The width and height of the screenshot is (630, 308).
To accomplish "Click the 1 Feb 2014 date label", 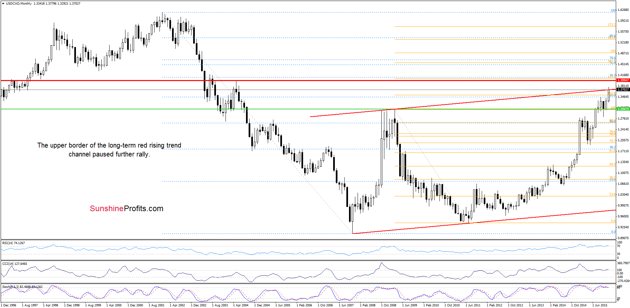I will pyautogui.click(x=558, y=305).
